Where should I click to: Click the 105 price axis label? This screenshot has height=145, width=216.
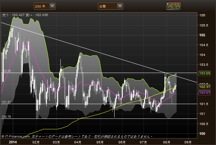tap(202, 35)
